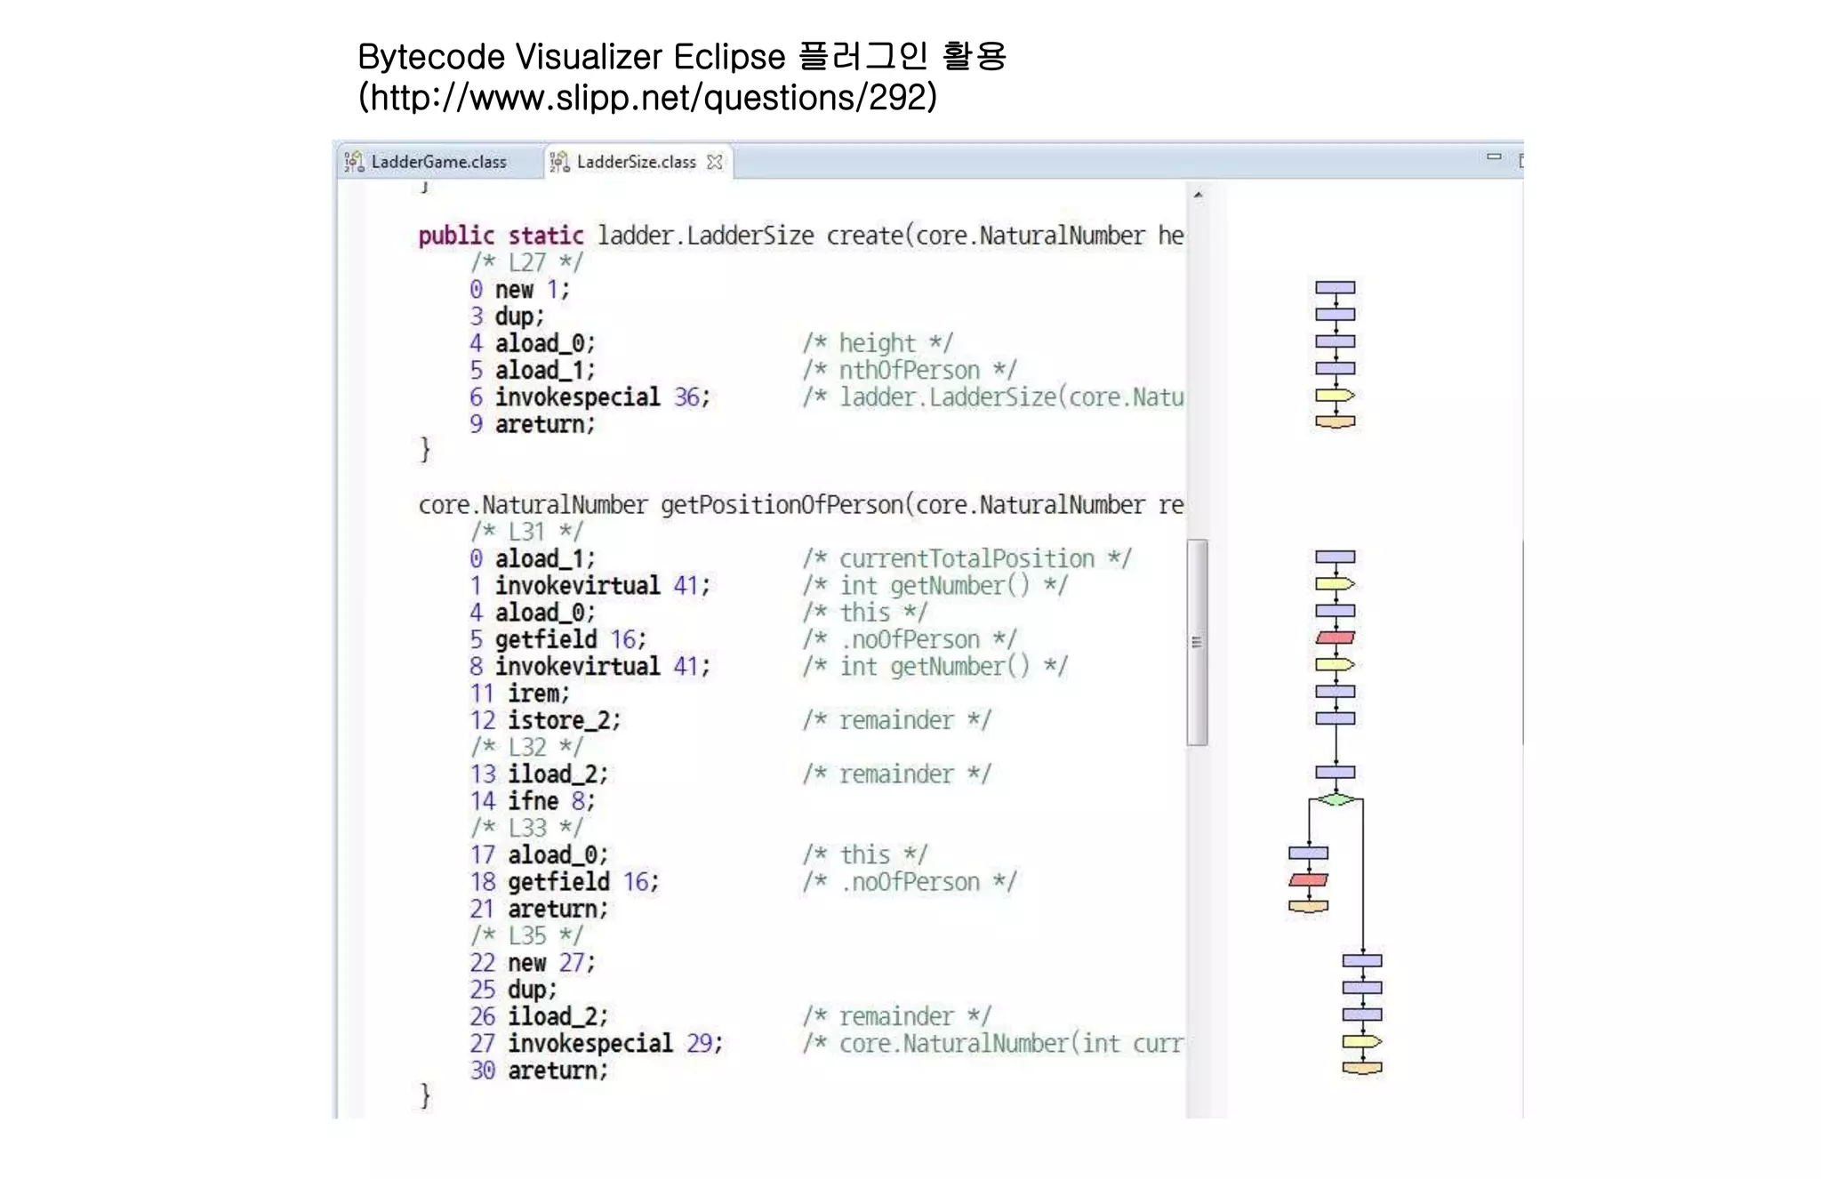The width and height of the screenshot is (1821, 1179).
Task: Click blue node directly above green diamond
Action: tap(1336, 772)
